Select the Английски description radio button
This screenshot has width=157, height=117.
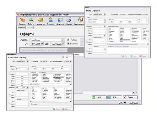123,47
